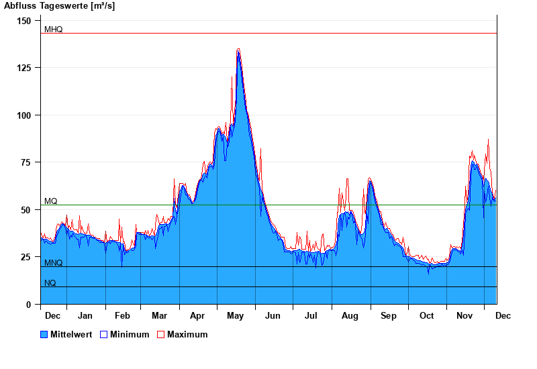
Task: Click the MNQ reference line label
Action: [x=53, y=263]
